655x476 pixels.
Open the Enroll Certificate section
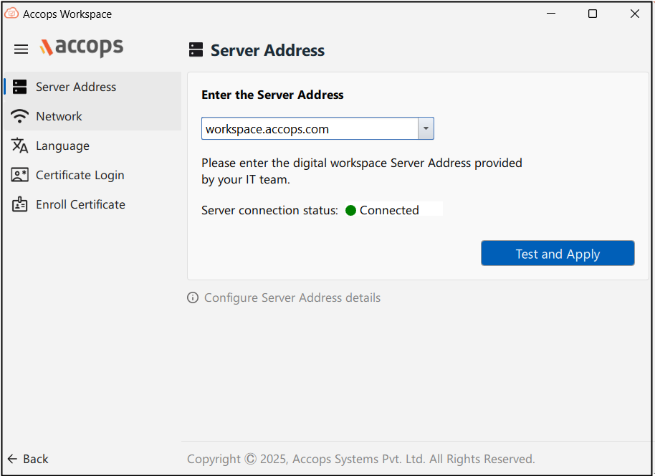[x=92, y=204]
